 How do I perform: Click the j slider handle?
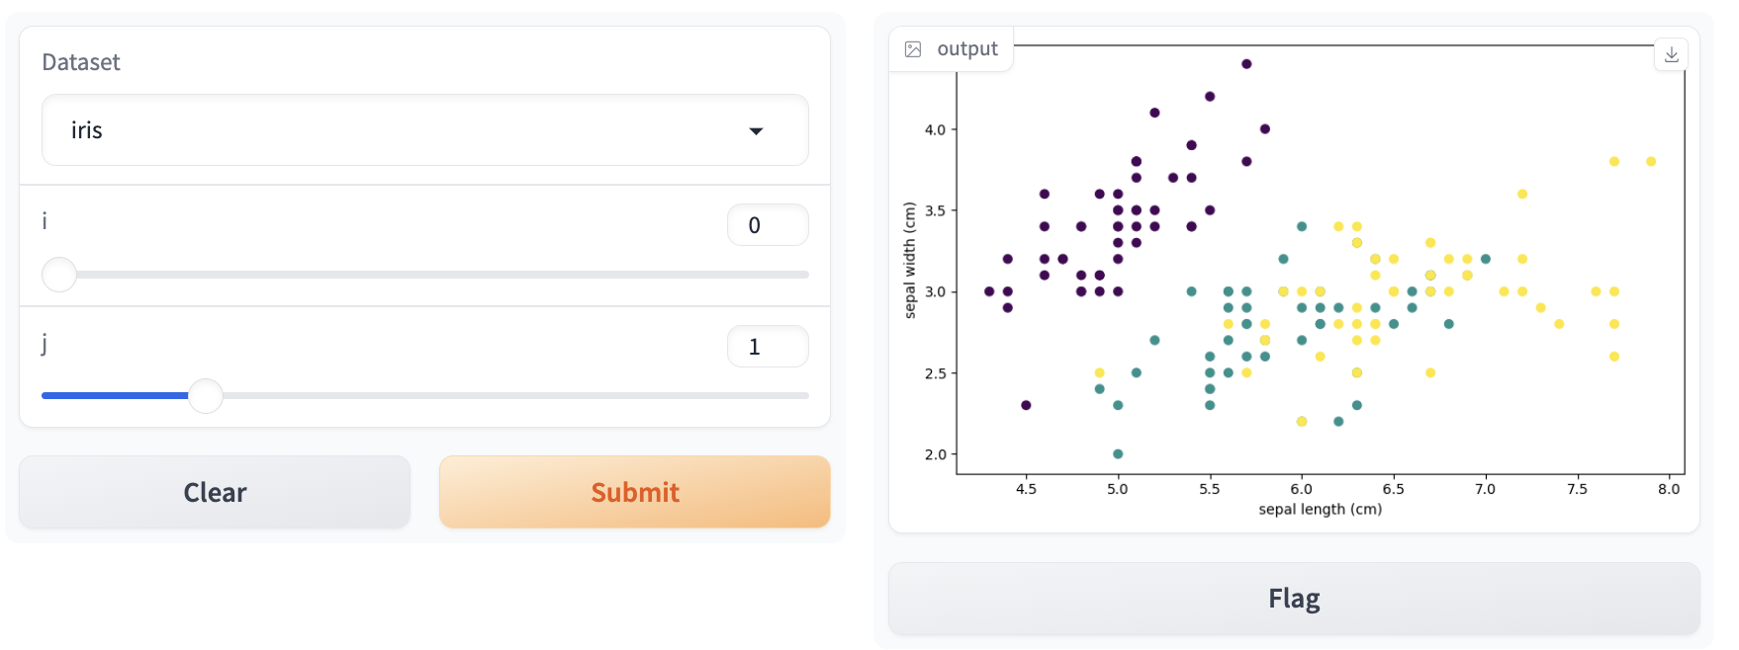[x=206, y=396]
